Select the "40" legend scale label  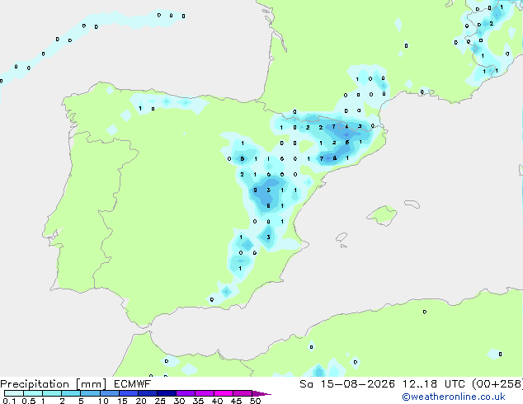click(x=217, y=401)
